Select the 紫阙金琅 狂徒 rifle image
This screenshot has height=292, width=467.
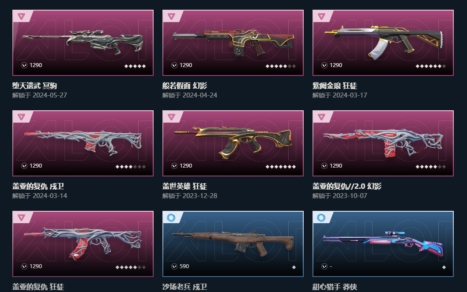384,41
